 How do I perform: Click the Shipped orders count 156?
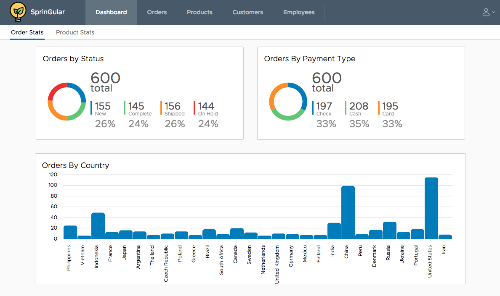(172, 106)
